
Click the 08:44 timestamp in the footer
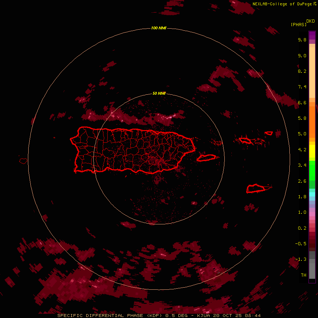[253, 316]
